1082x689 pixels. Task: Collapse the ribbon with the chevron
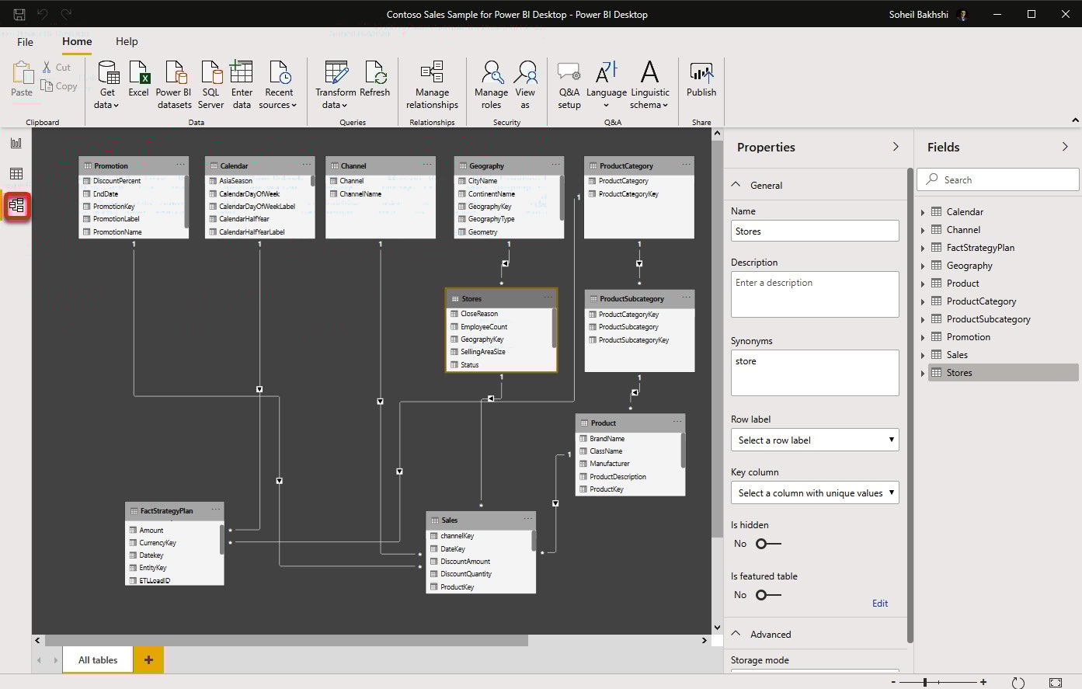1075,120
